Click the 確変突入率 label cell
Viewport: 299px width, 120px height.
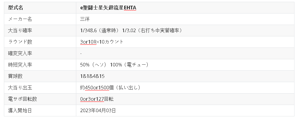click(40, 54)
